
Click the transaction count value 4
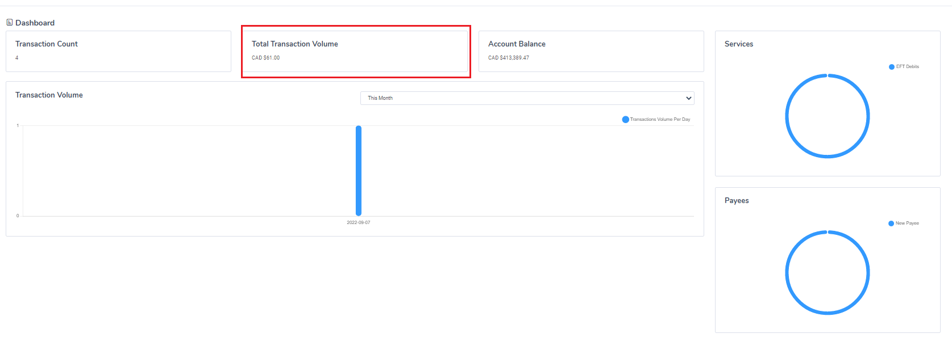coord(17,58)
